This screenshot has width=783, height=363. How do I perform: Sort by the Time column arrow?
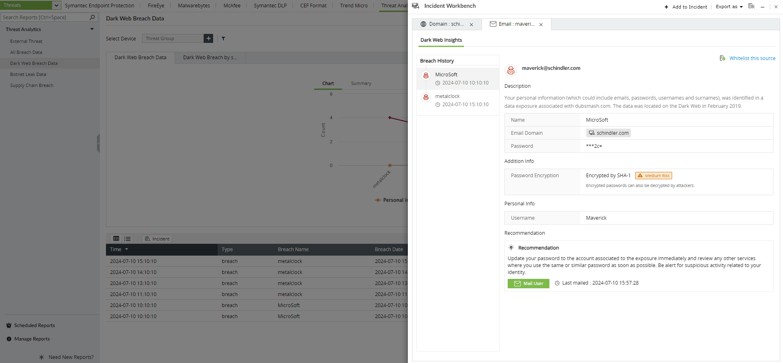coord(127,249)
